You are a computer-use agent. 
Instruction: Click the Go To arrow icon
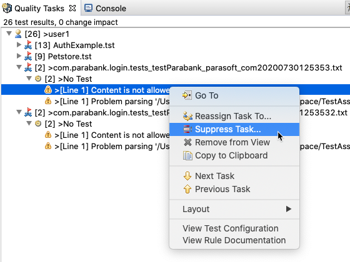pyautogui.click(x=187, y=95)
